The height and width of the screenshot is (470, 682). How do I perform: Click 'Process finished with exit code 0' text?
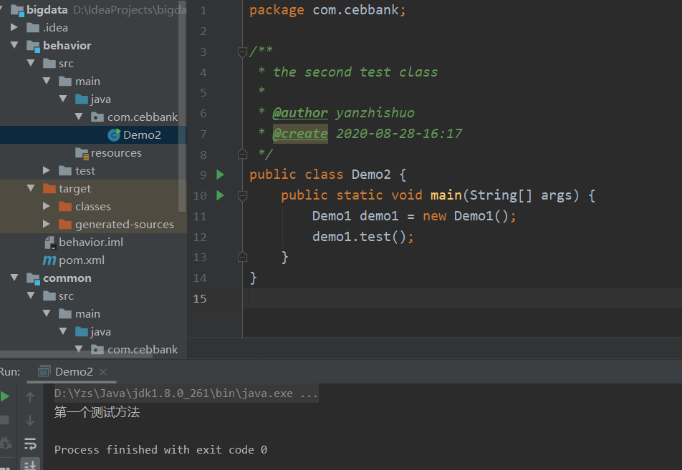pyautogui.click(x=160, y=449)
